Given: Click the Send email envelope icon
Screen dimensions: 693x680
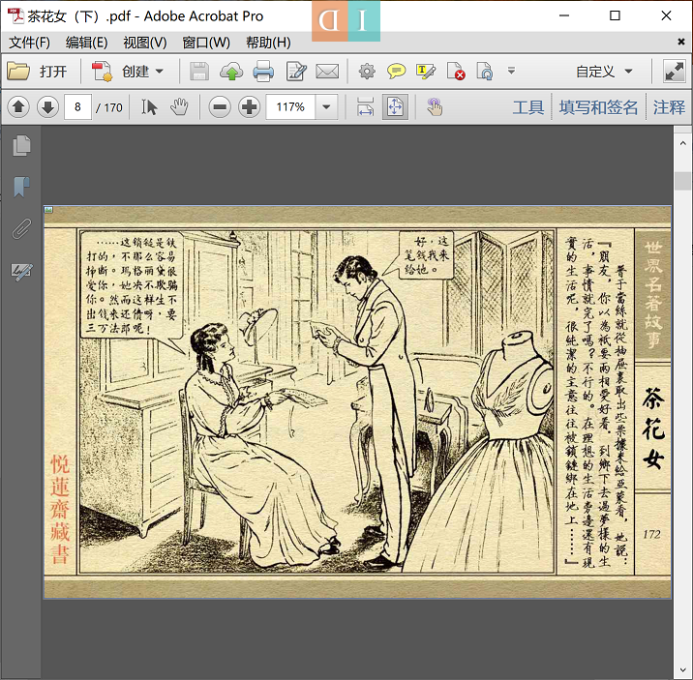Looking at the screenshot, I should coord(327,71).
